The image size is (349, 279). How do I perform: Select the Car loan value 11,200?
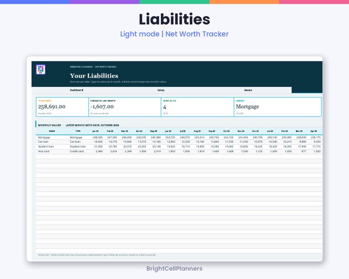(x=244, y=142)
